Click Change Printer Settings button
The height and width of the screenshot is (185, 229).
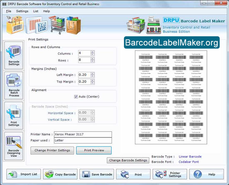click(x=52, y=151)
